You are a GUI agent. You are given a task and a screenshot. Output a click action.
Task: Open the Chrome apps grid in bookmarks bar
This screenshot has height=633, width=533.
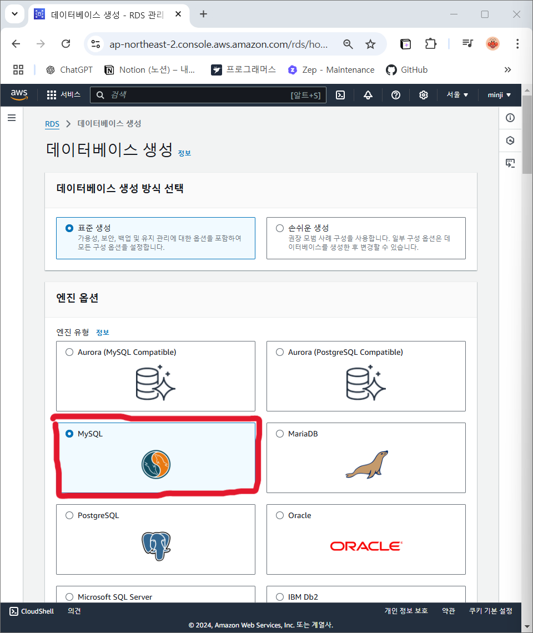[18, 70]
